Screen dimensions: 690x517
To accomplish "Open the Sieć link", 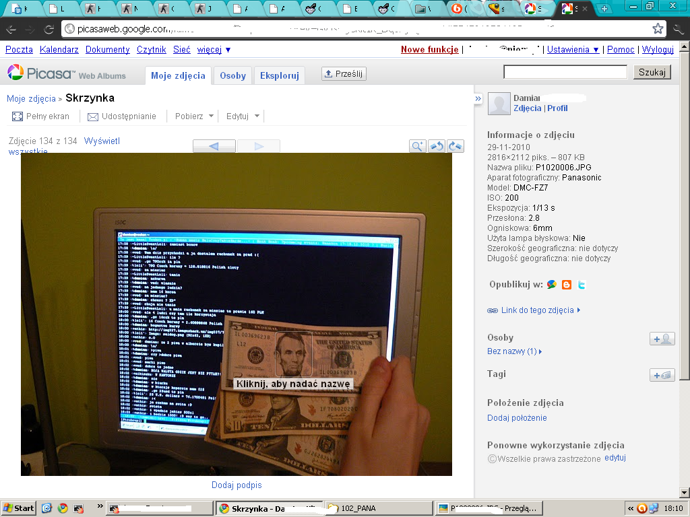I will (x=182, y=50).
